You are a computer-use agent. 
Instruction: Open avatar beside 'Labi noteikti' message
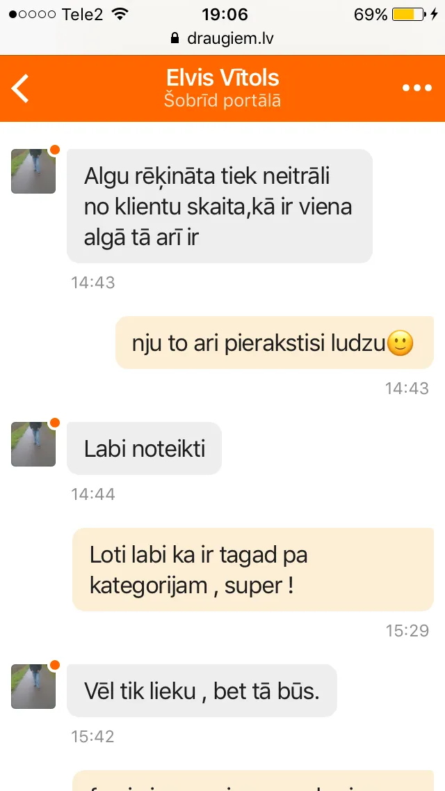click(x=33, y=444)
